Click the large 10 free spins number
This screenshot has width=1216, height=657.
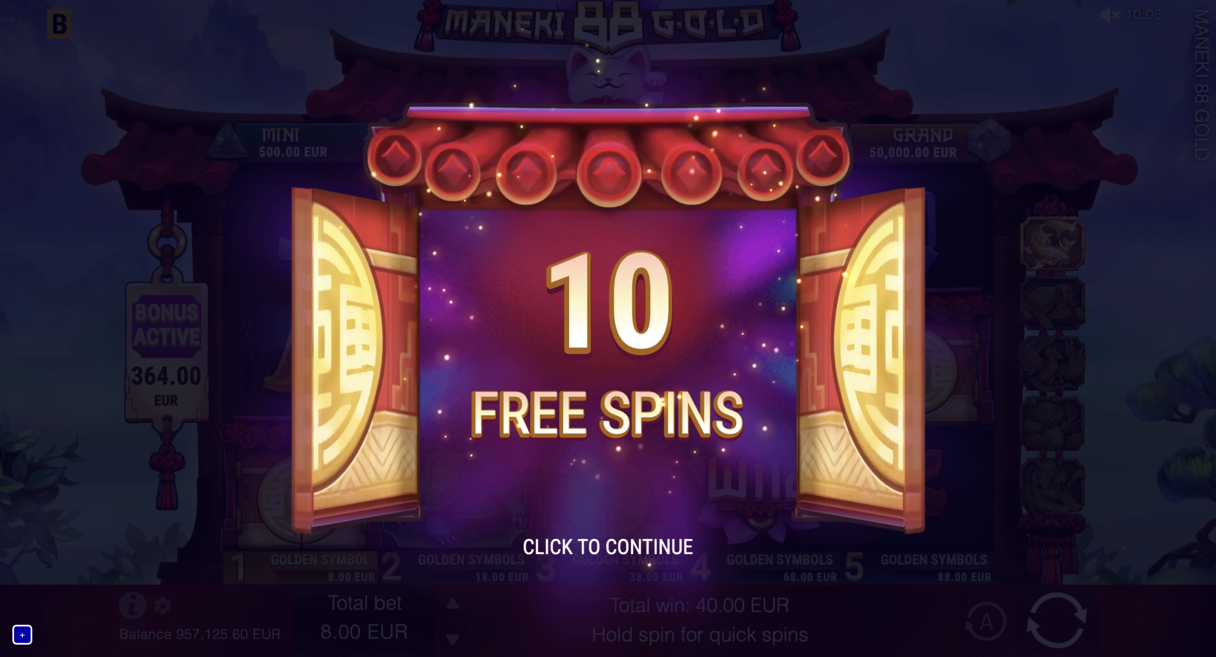point(609,303)
